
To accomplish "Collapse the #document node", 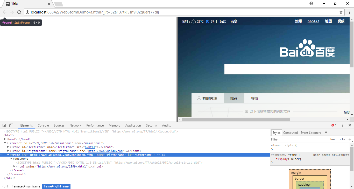I will 11,159.
